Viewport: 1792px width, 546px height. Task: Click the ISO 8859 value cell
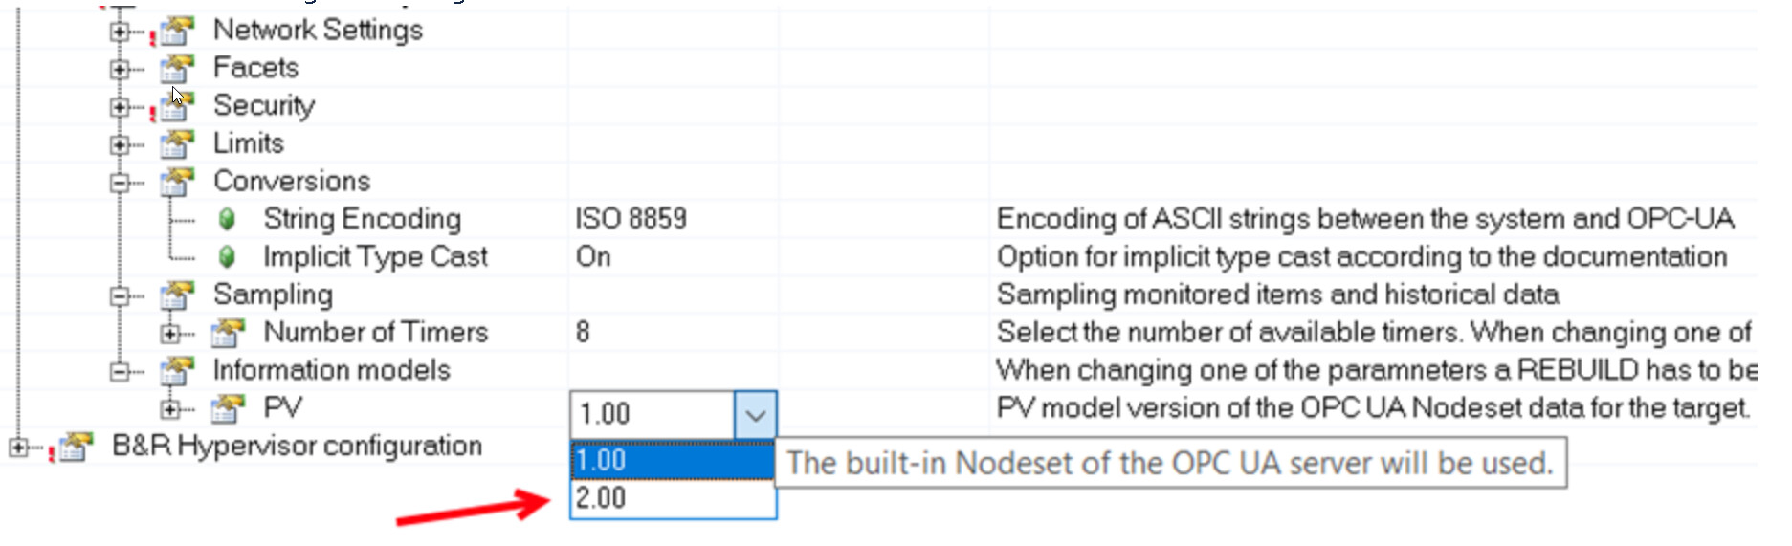pos(631,219)
